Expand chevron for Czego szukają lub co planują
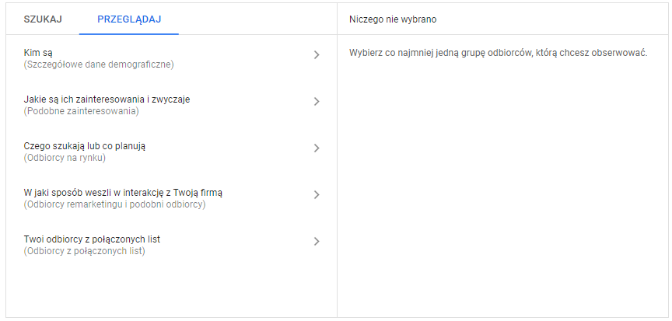This screenshot has height=321, width=672. pyautogui.click(x=317, y=148)
